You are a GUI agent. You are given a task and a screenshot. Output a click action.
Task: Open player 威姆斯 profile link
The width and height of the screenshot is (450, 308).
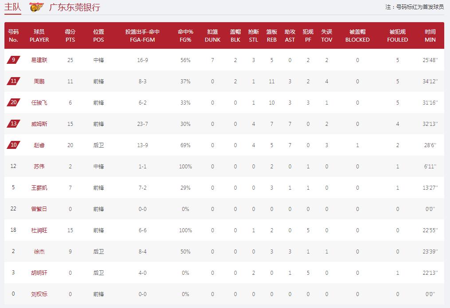(x=39, y=124)
